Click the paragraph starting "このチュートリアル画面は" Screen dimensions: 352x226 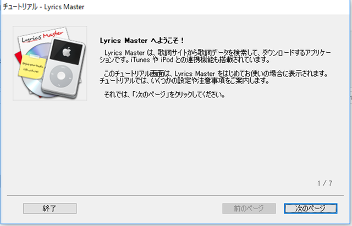point(214,77)
